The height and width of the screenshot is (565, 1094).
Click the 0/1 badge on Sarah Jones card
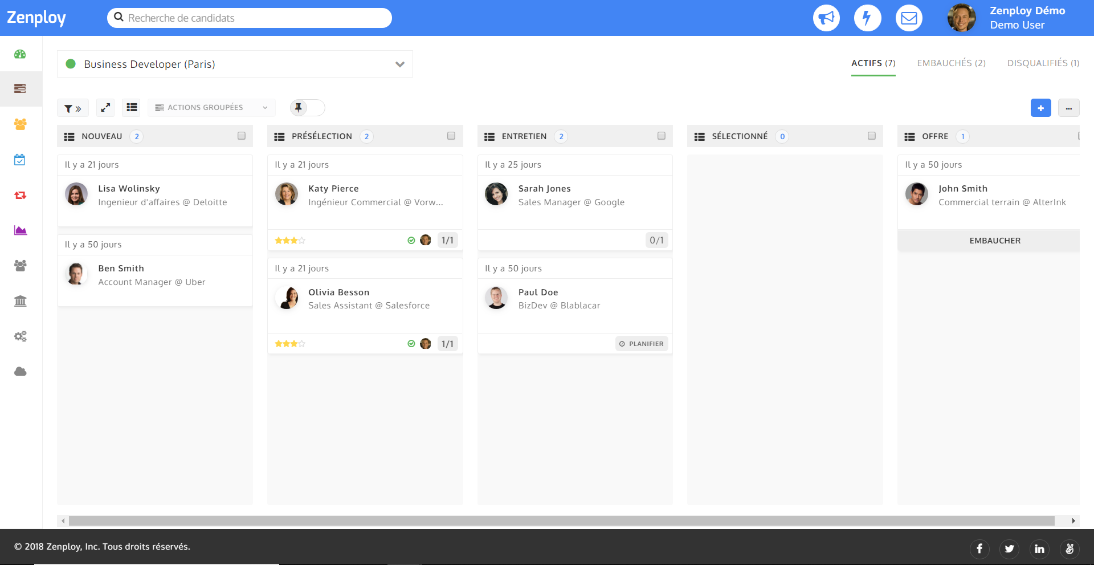(x=656, y=241)
